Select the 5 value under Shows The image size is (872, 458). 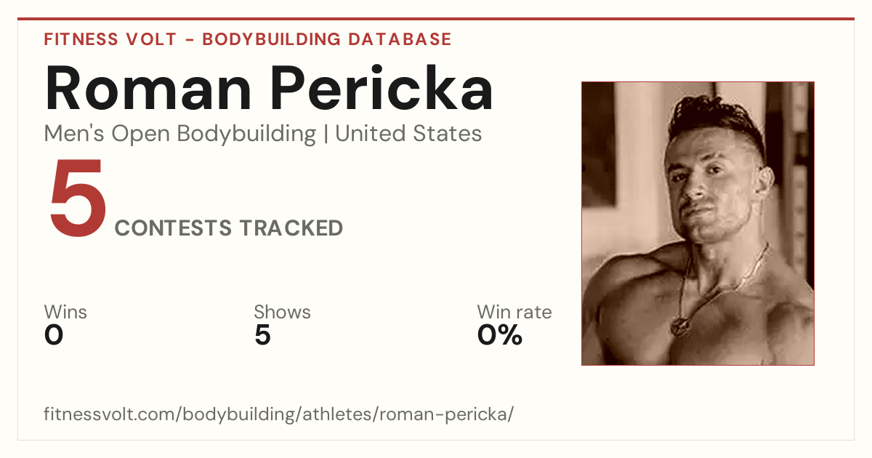(262, 335)
